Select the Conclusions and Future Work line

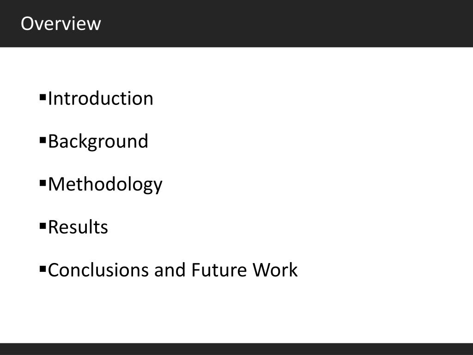[x=173, y=270]
